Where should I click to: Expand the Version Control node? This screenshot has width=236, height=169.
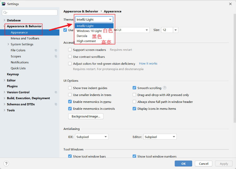pyautogui.click(x=4, y=92)
